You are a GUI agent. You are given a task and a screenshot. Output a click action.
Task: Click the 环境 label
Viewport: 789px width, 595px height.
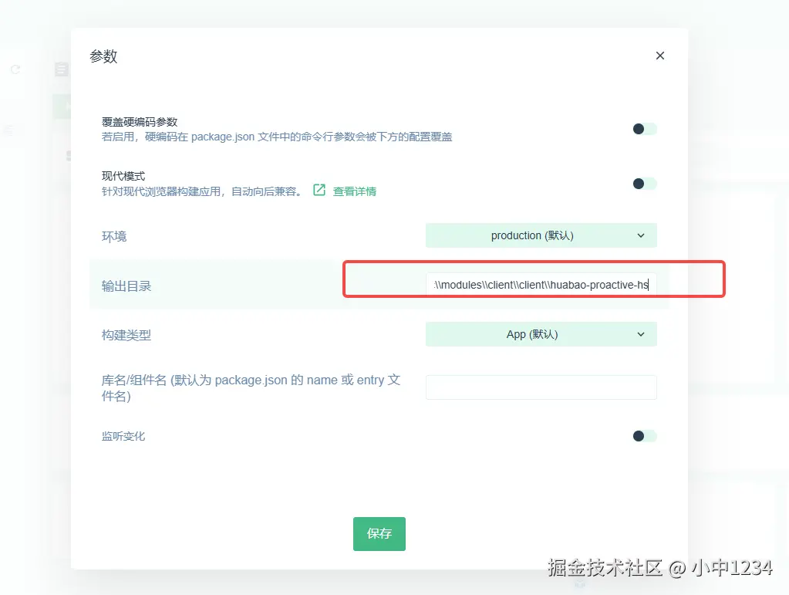pos(114,237)
